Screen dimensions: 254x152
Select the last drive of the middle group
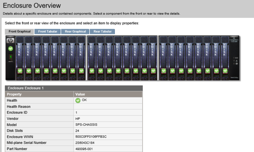click(153, 58)
